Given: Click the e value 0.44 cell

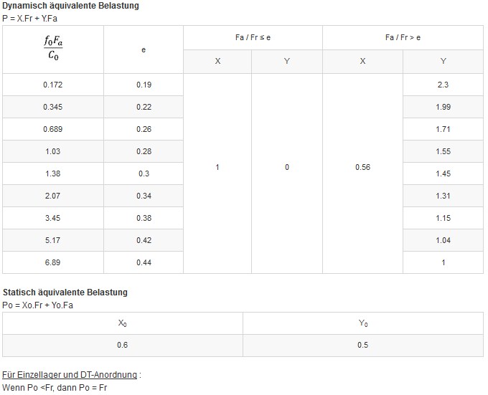Looking at the screenshot, I should [x=144, y=263].
